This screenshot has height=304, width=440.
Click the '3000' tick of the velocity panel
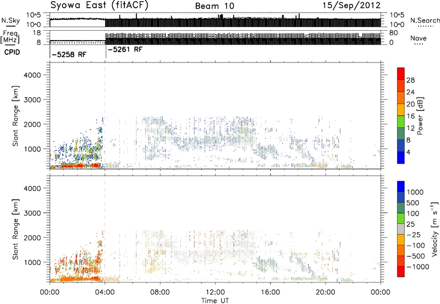32,213
